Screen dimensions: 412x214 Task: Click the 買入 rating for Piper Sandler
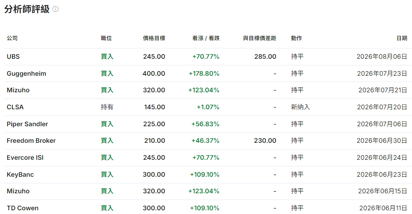[x=107, y=124]
